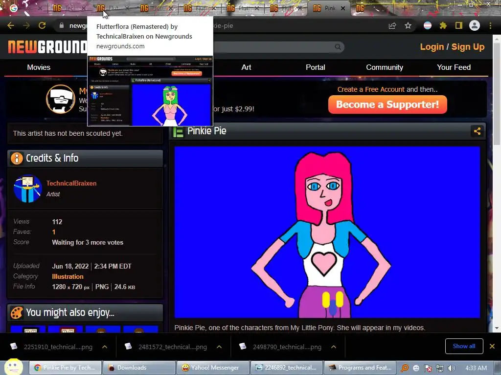Viewport: 501px width, 375px height.
Task: Click the share icon on Pinkie Pie header
Action: 477,131
